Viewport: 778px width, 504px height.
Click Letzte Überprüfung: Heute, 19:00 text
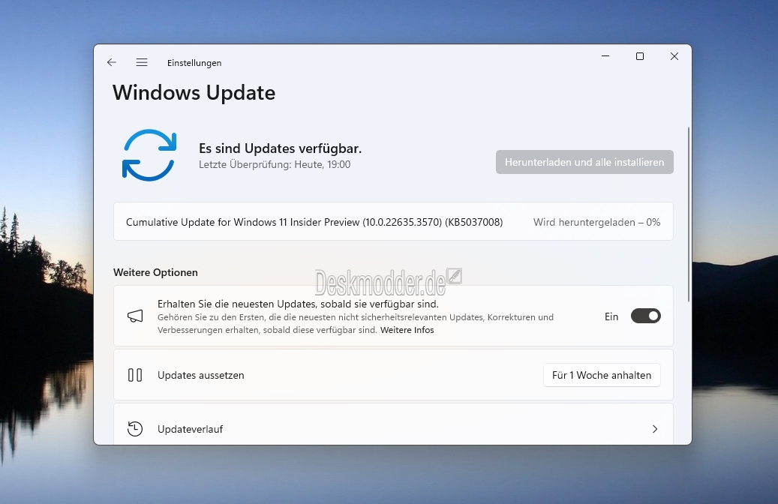(275, 165)
